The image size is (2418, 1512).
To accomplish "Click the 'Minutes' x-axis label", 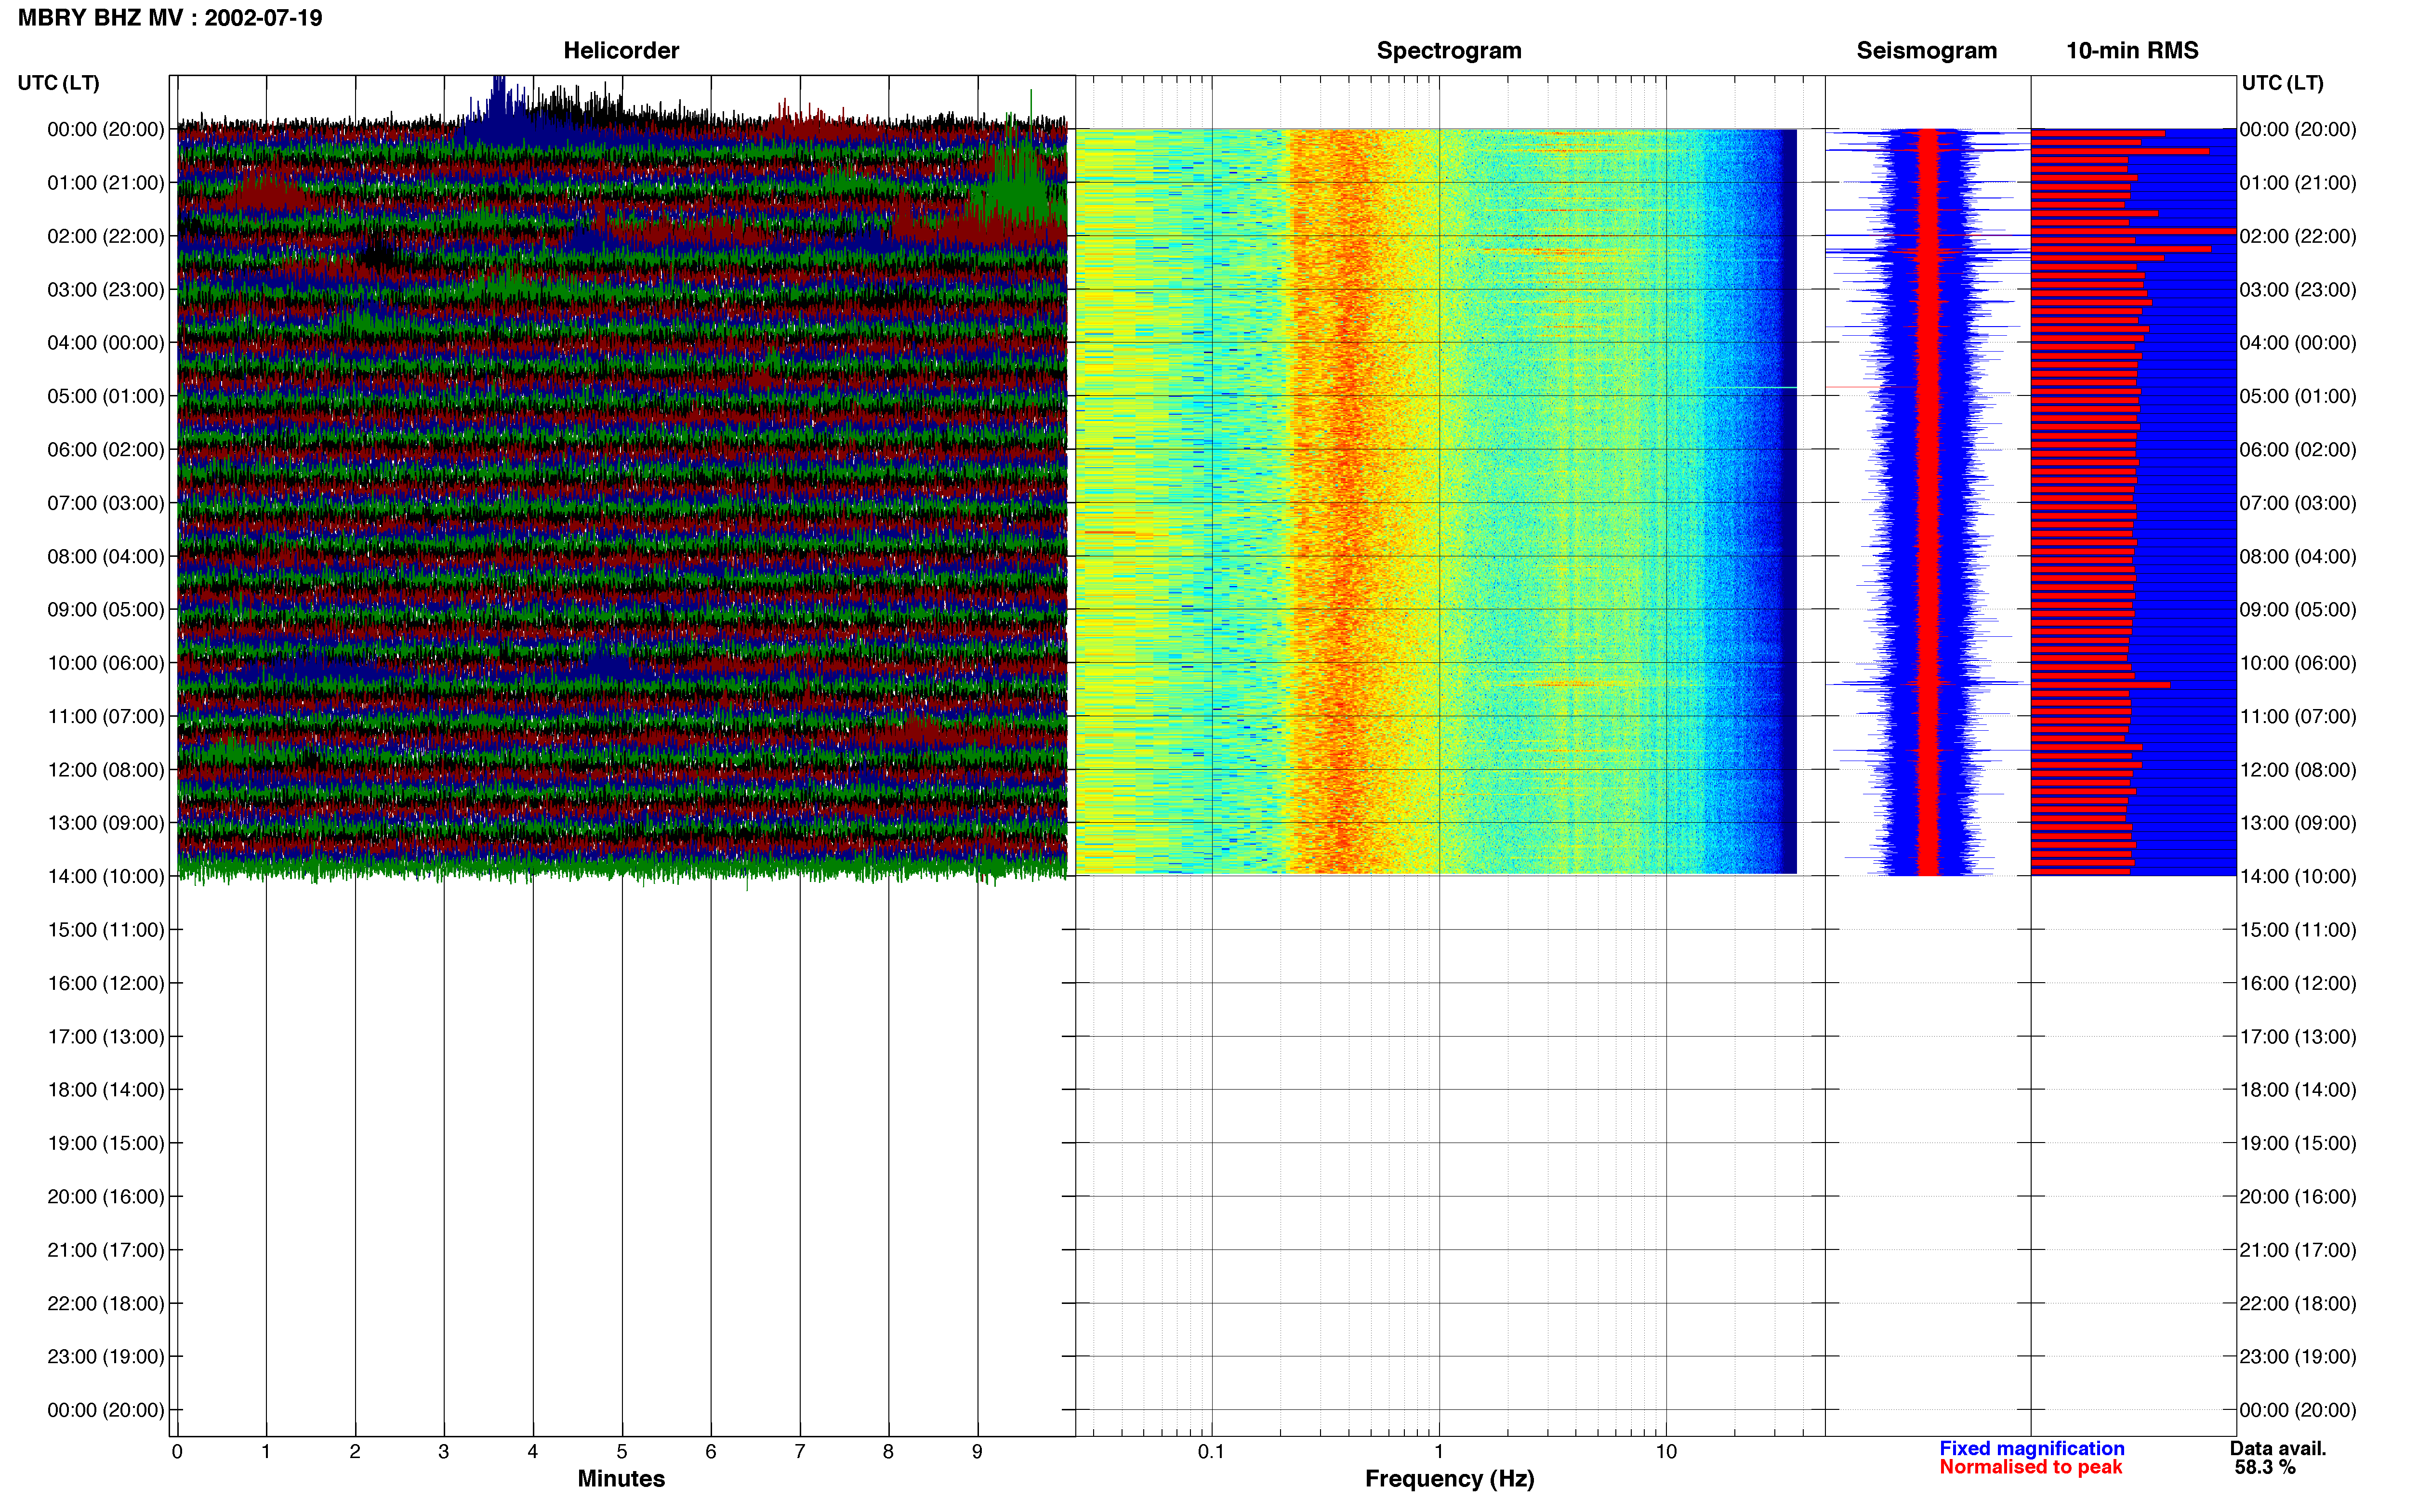I will point(621,1479).
